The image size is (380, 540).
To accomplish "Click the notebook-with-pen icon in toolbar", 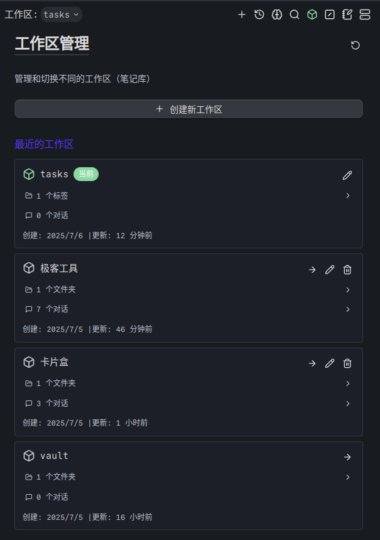I will [x=347, y=14].
